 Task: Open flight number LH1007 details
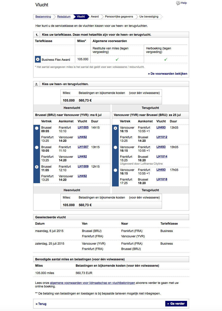point(83,147)
